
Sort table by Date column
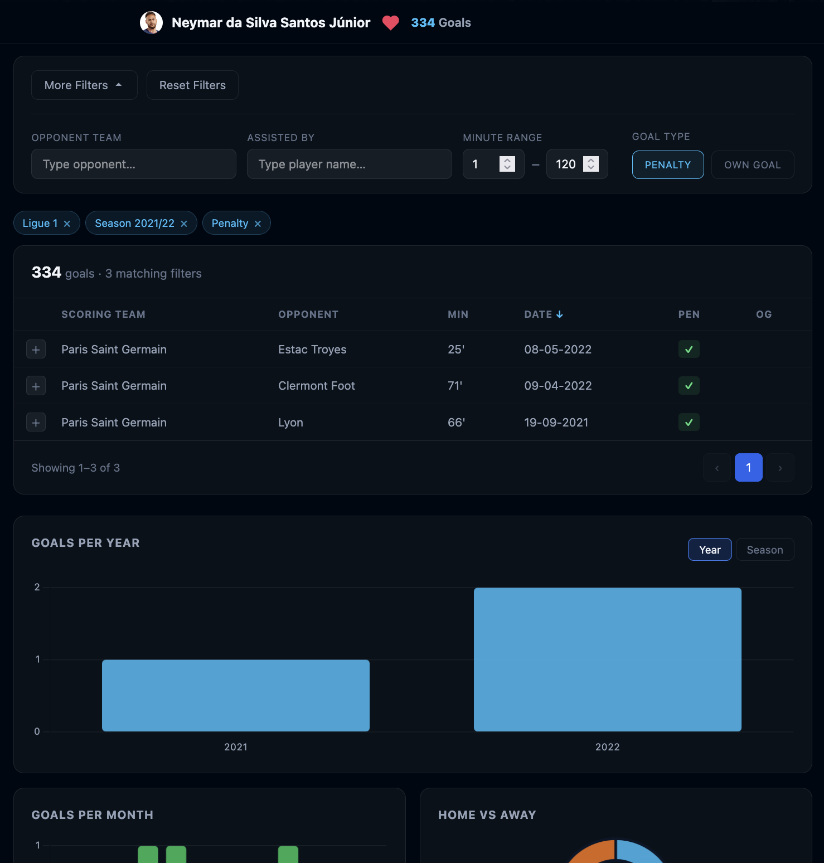coord(544,314)
